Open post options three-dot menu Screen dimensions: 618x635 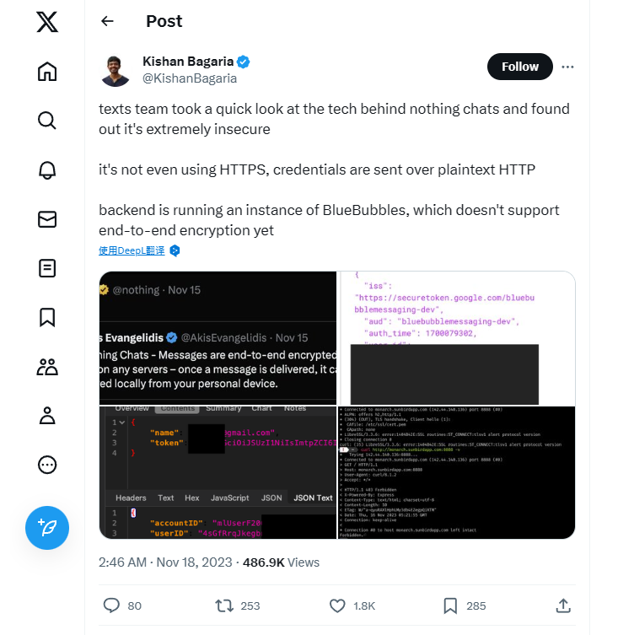pyautogui.click(x=567, y=67)
